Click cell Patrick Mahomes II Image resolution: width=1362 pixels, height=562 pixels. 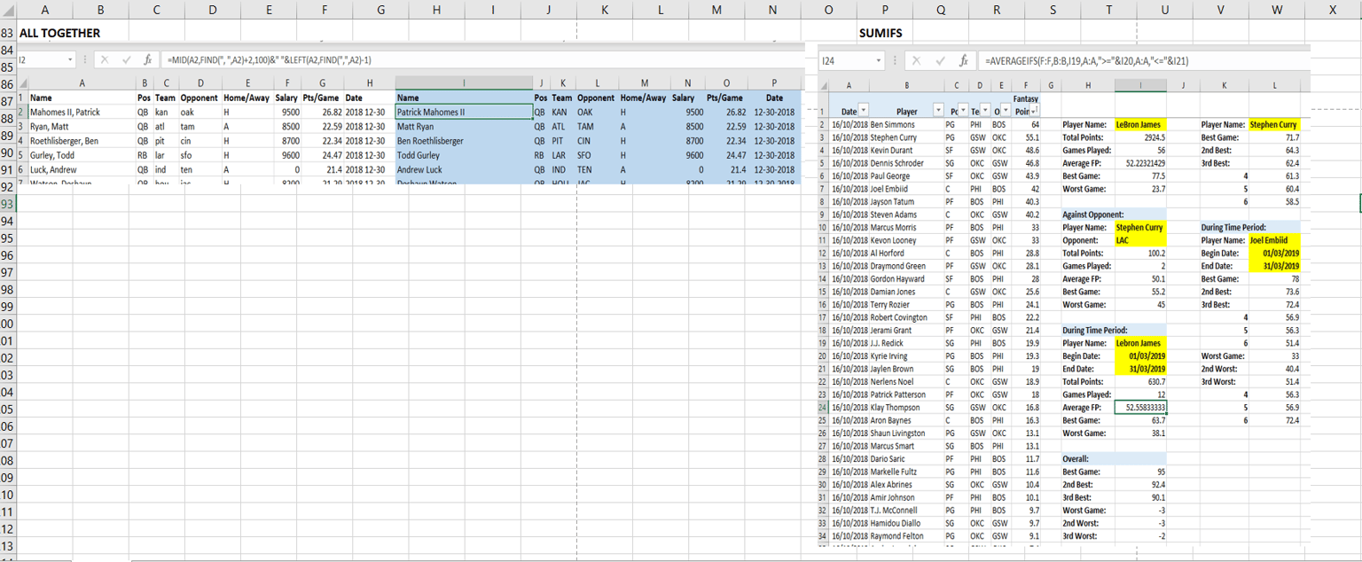tap(464, 113)
